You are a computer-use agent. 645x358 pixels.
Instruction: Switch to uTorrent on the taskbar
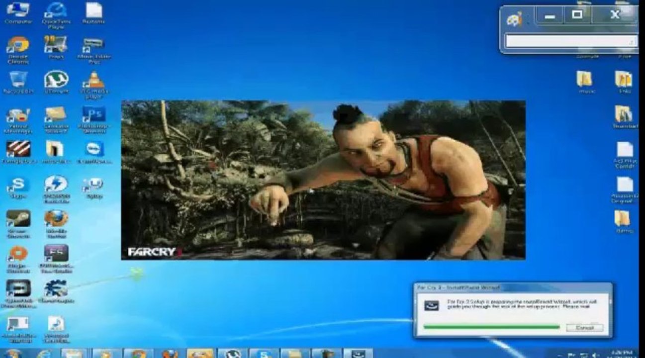tap(233, 354)
